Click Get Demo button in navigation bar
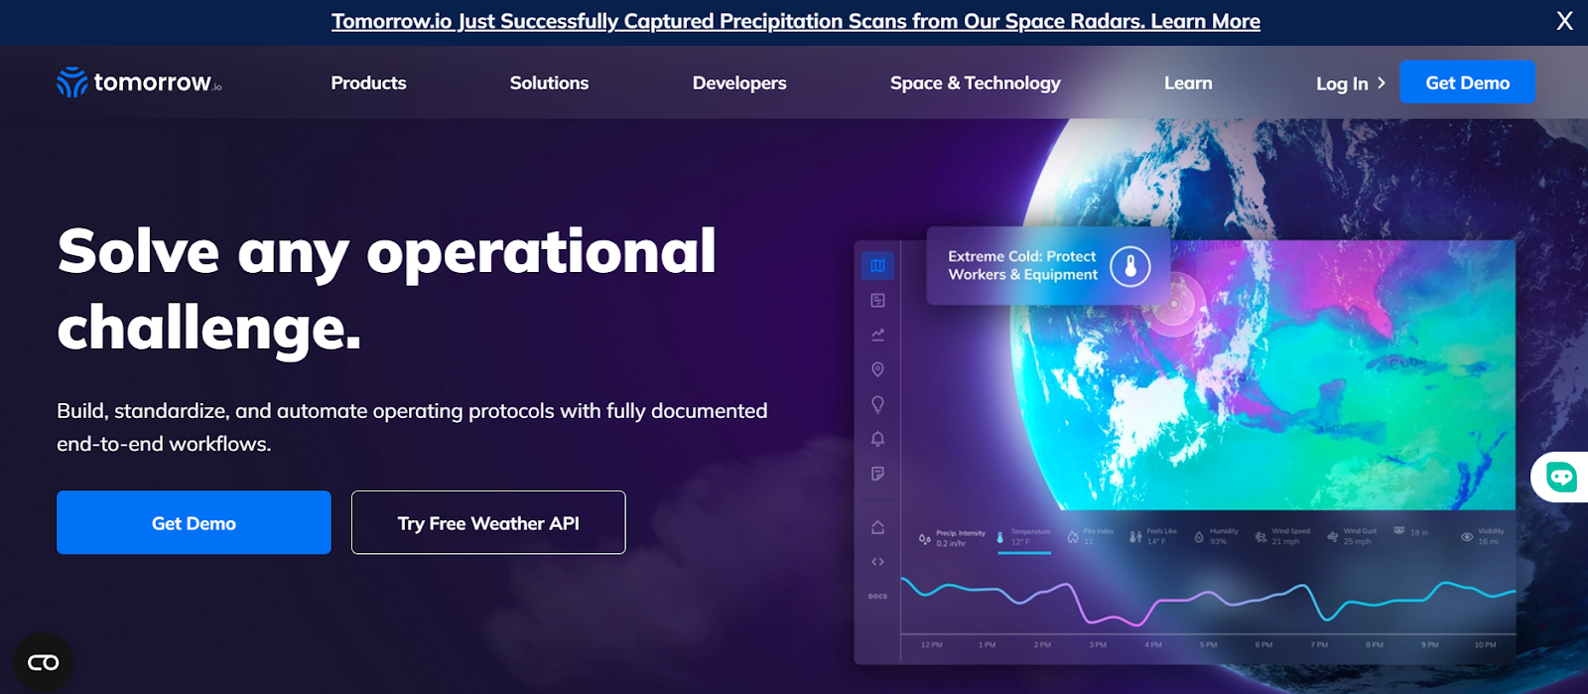Image resolution: width=1588 pixels, height=694 pixels. point(1467,82)
